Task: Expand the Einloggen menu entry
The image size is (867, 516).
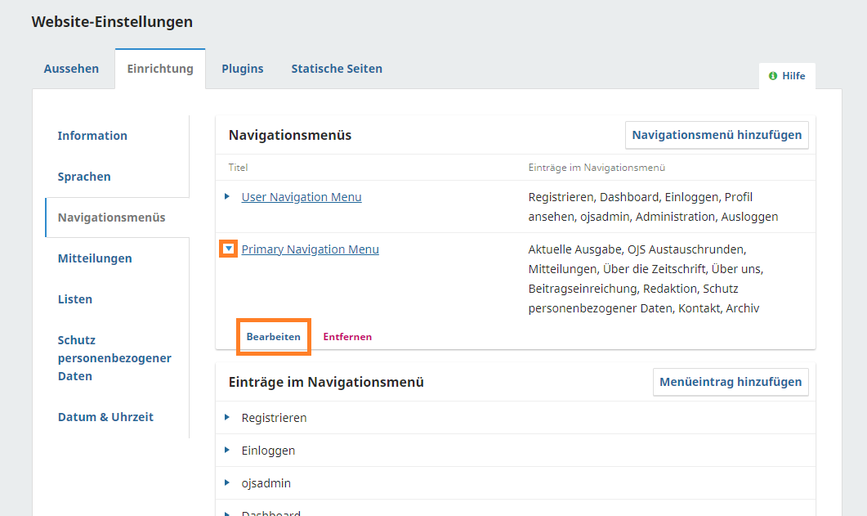Action: [x=227, y=450]
